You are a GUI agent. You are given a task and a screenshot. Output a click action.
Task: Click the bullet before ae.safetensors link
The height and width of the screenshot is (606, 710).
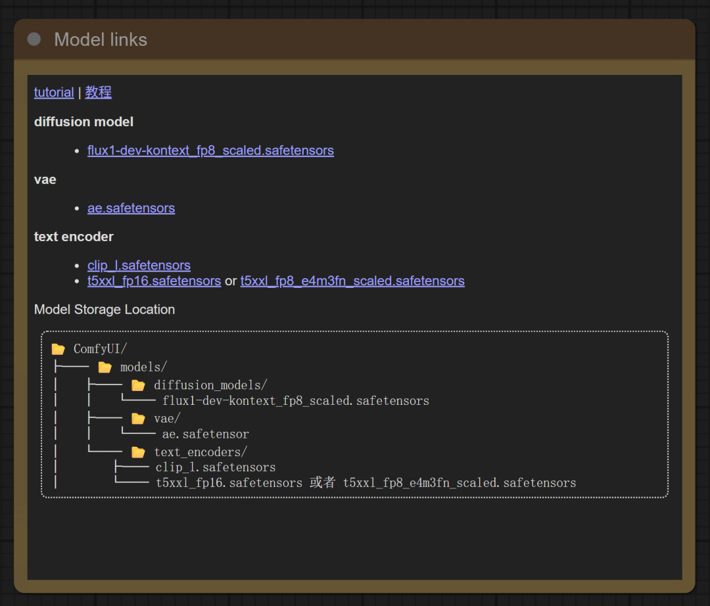(78, 208)
